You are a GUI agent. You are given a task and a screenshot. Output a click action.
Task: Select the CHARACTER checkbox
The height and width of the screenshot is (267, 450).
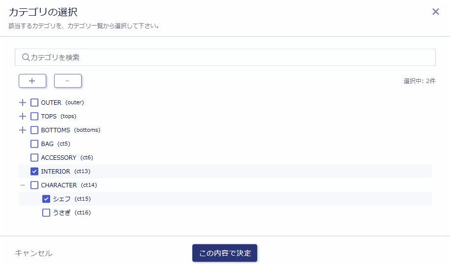(34, 185)
